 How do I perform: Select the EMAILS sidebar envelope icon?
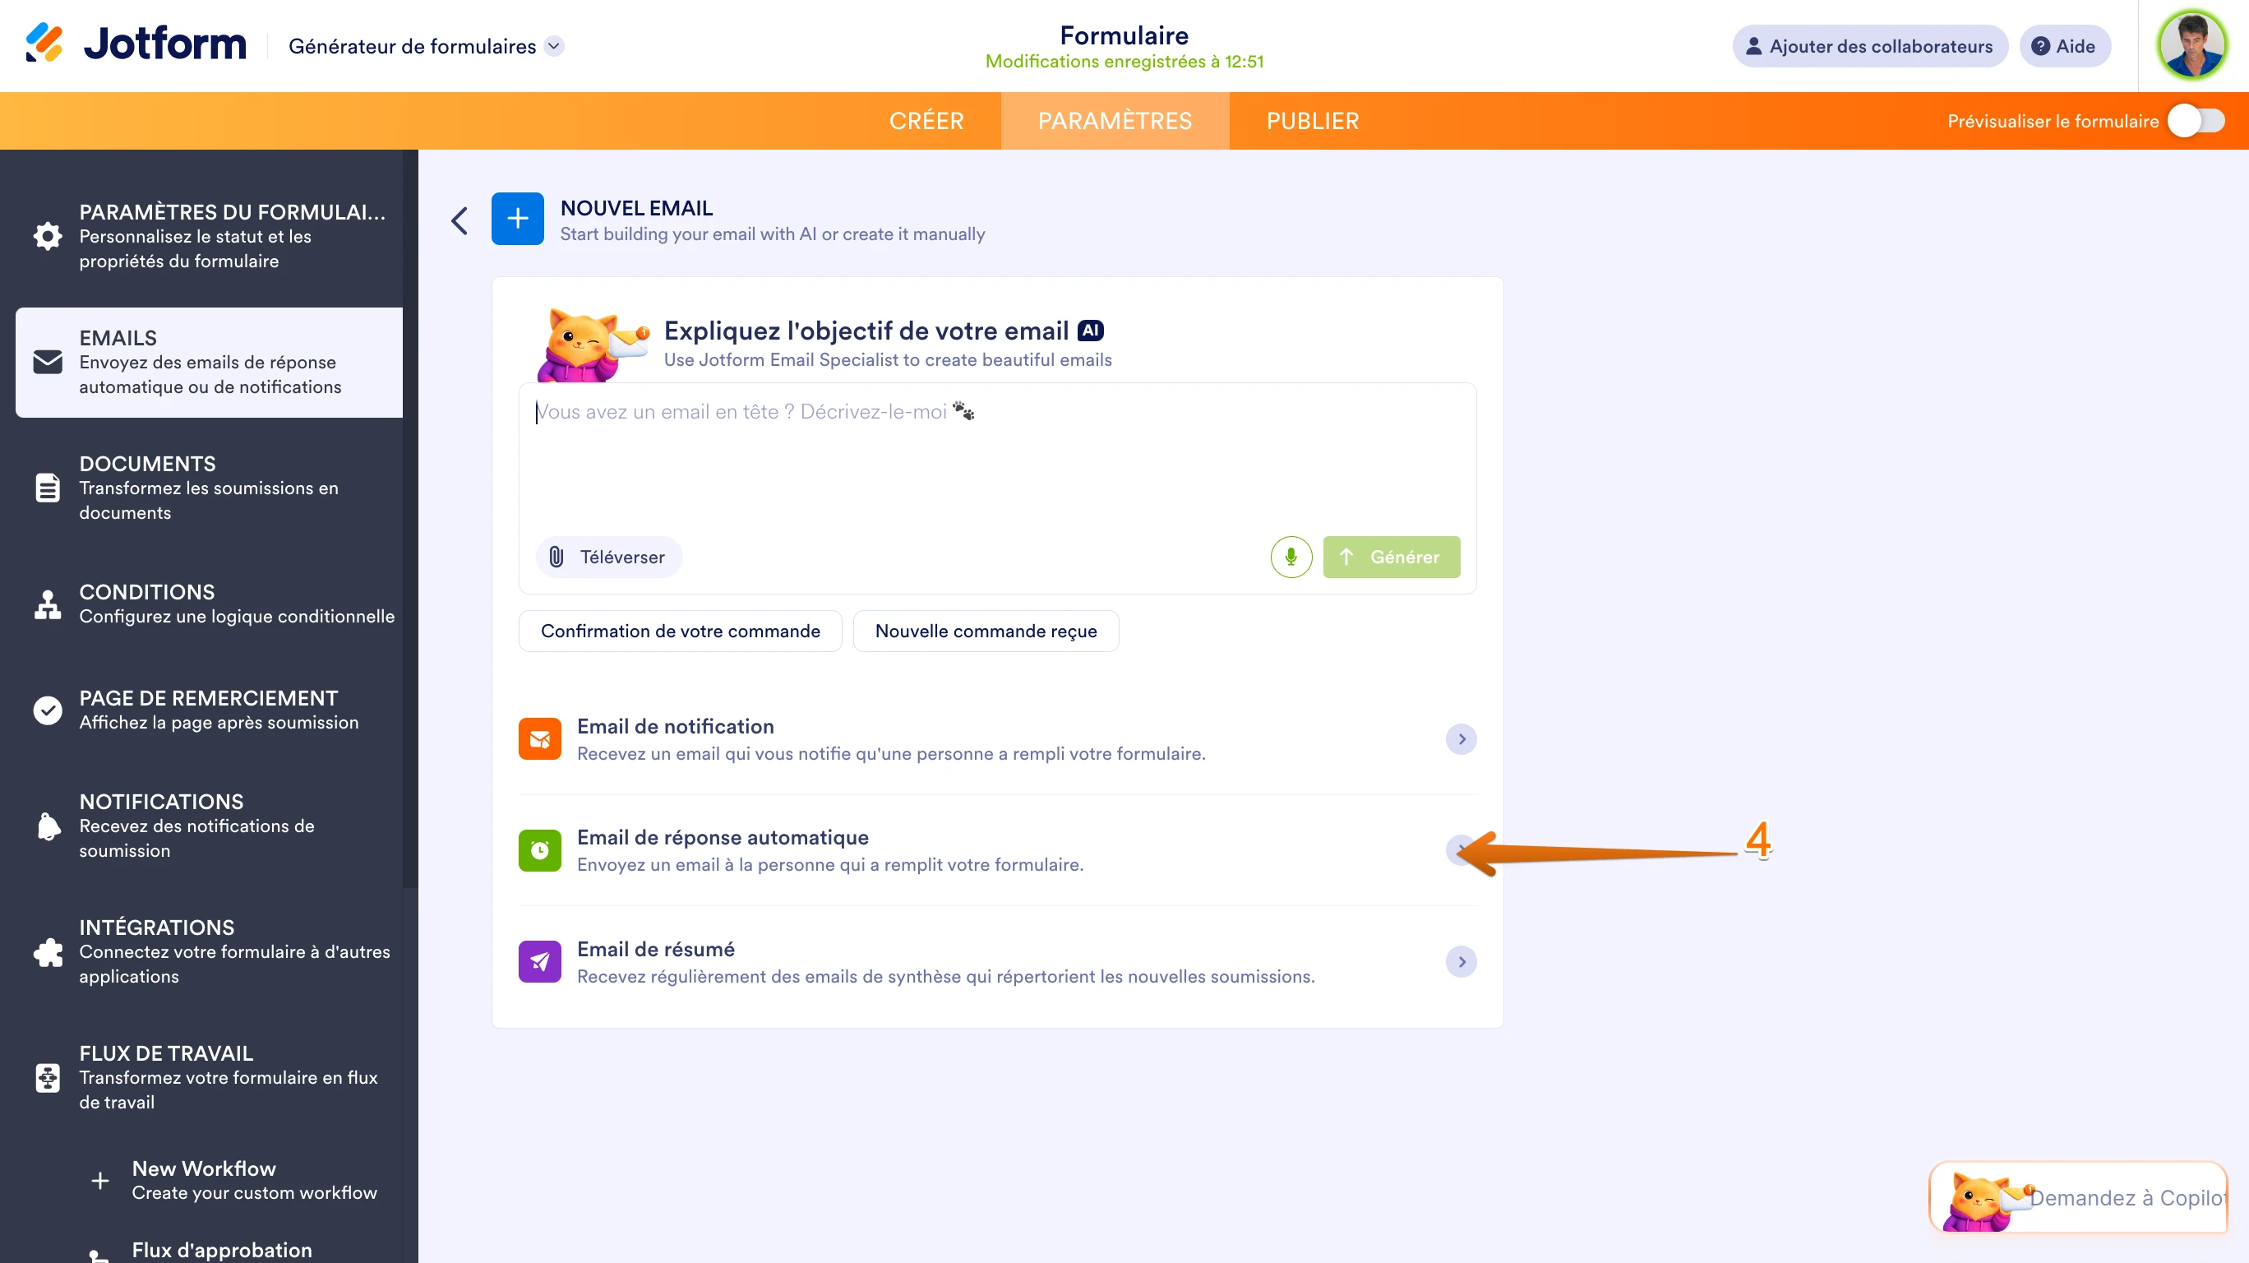pos(47,362)
